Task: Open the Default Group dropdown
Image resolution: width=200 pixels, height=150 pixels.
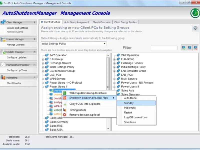Action: tap(104, 44)
